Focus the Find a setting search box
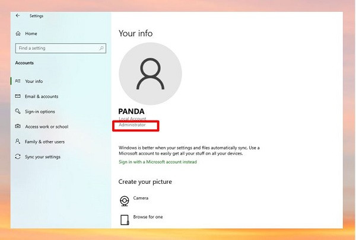The image size is (356, 240). (x=61, y=49)
